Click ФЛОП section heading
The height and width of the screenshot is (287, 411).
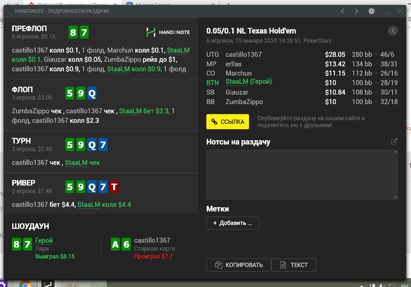[22, 90]
